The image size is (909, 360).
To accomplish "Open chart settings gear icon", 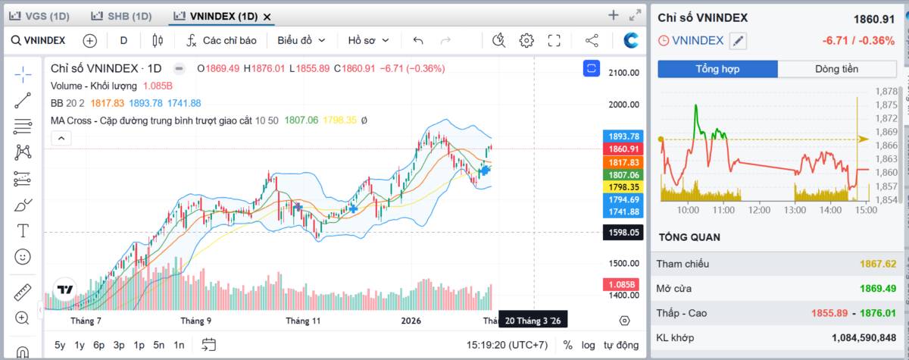I will 526,41.
